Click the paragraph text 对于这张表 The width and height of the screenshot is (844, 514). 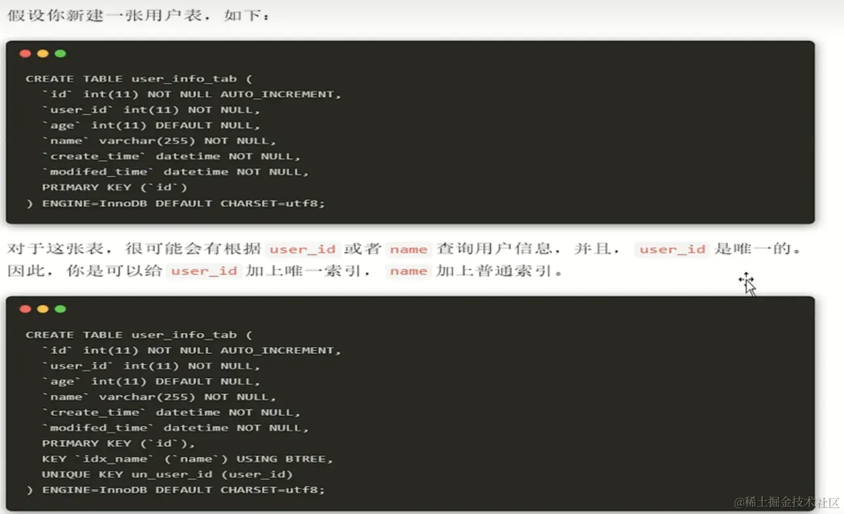tap(56, 249)
